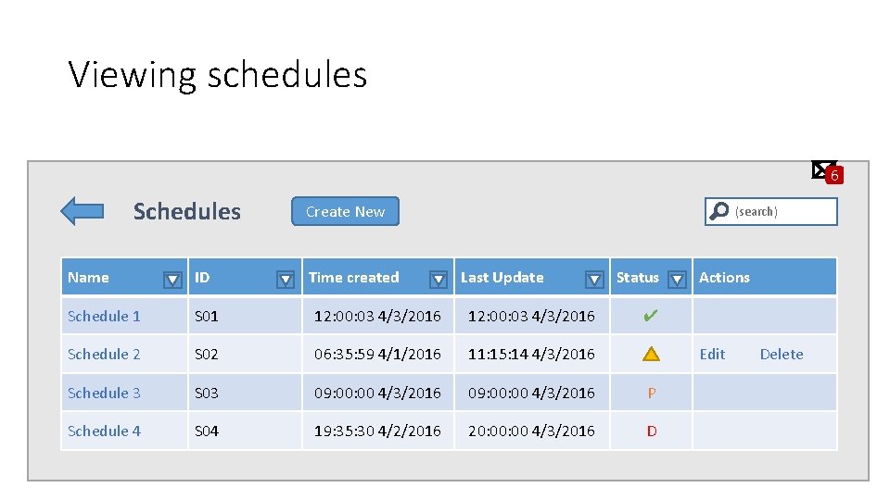Click the red D status for Schedule 4

pyautogui.click(x=652, y=431)
